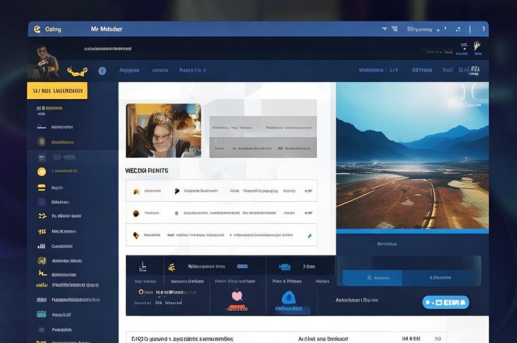Click the blue info circle icon
This screenshot has width=517, height=343.
pos(102,71)
